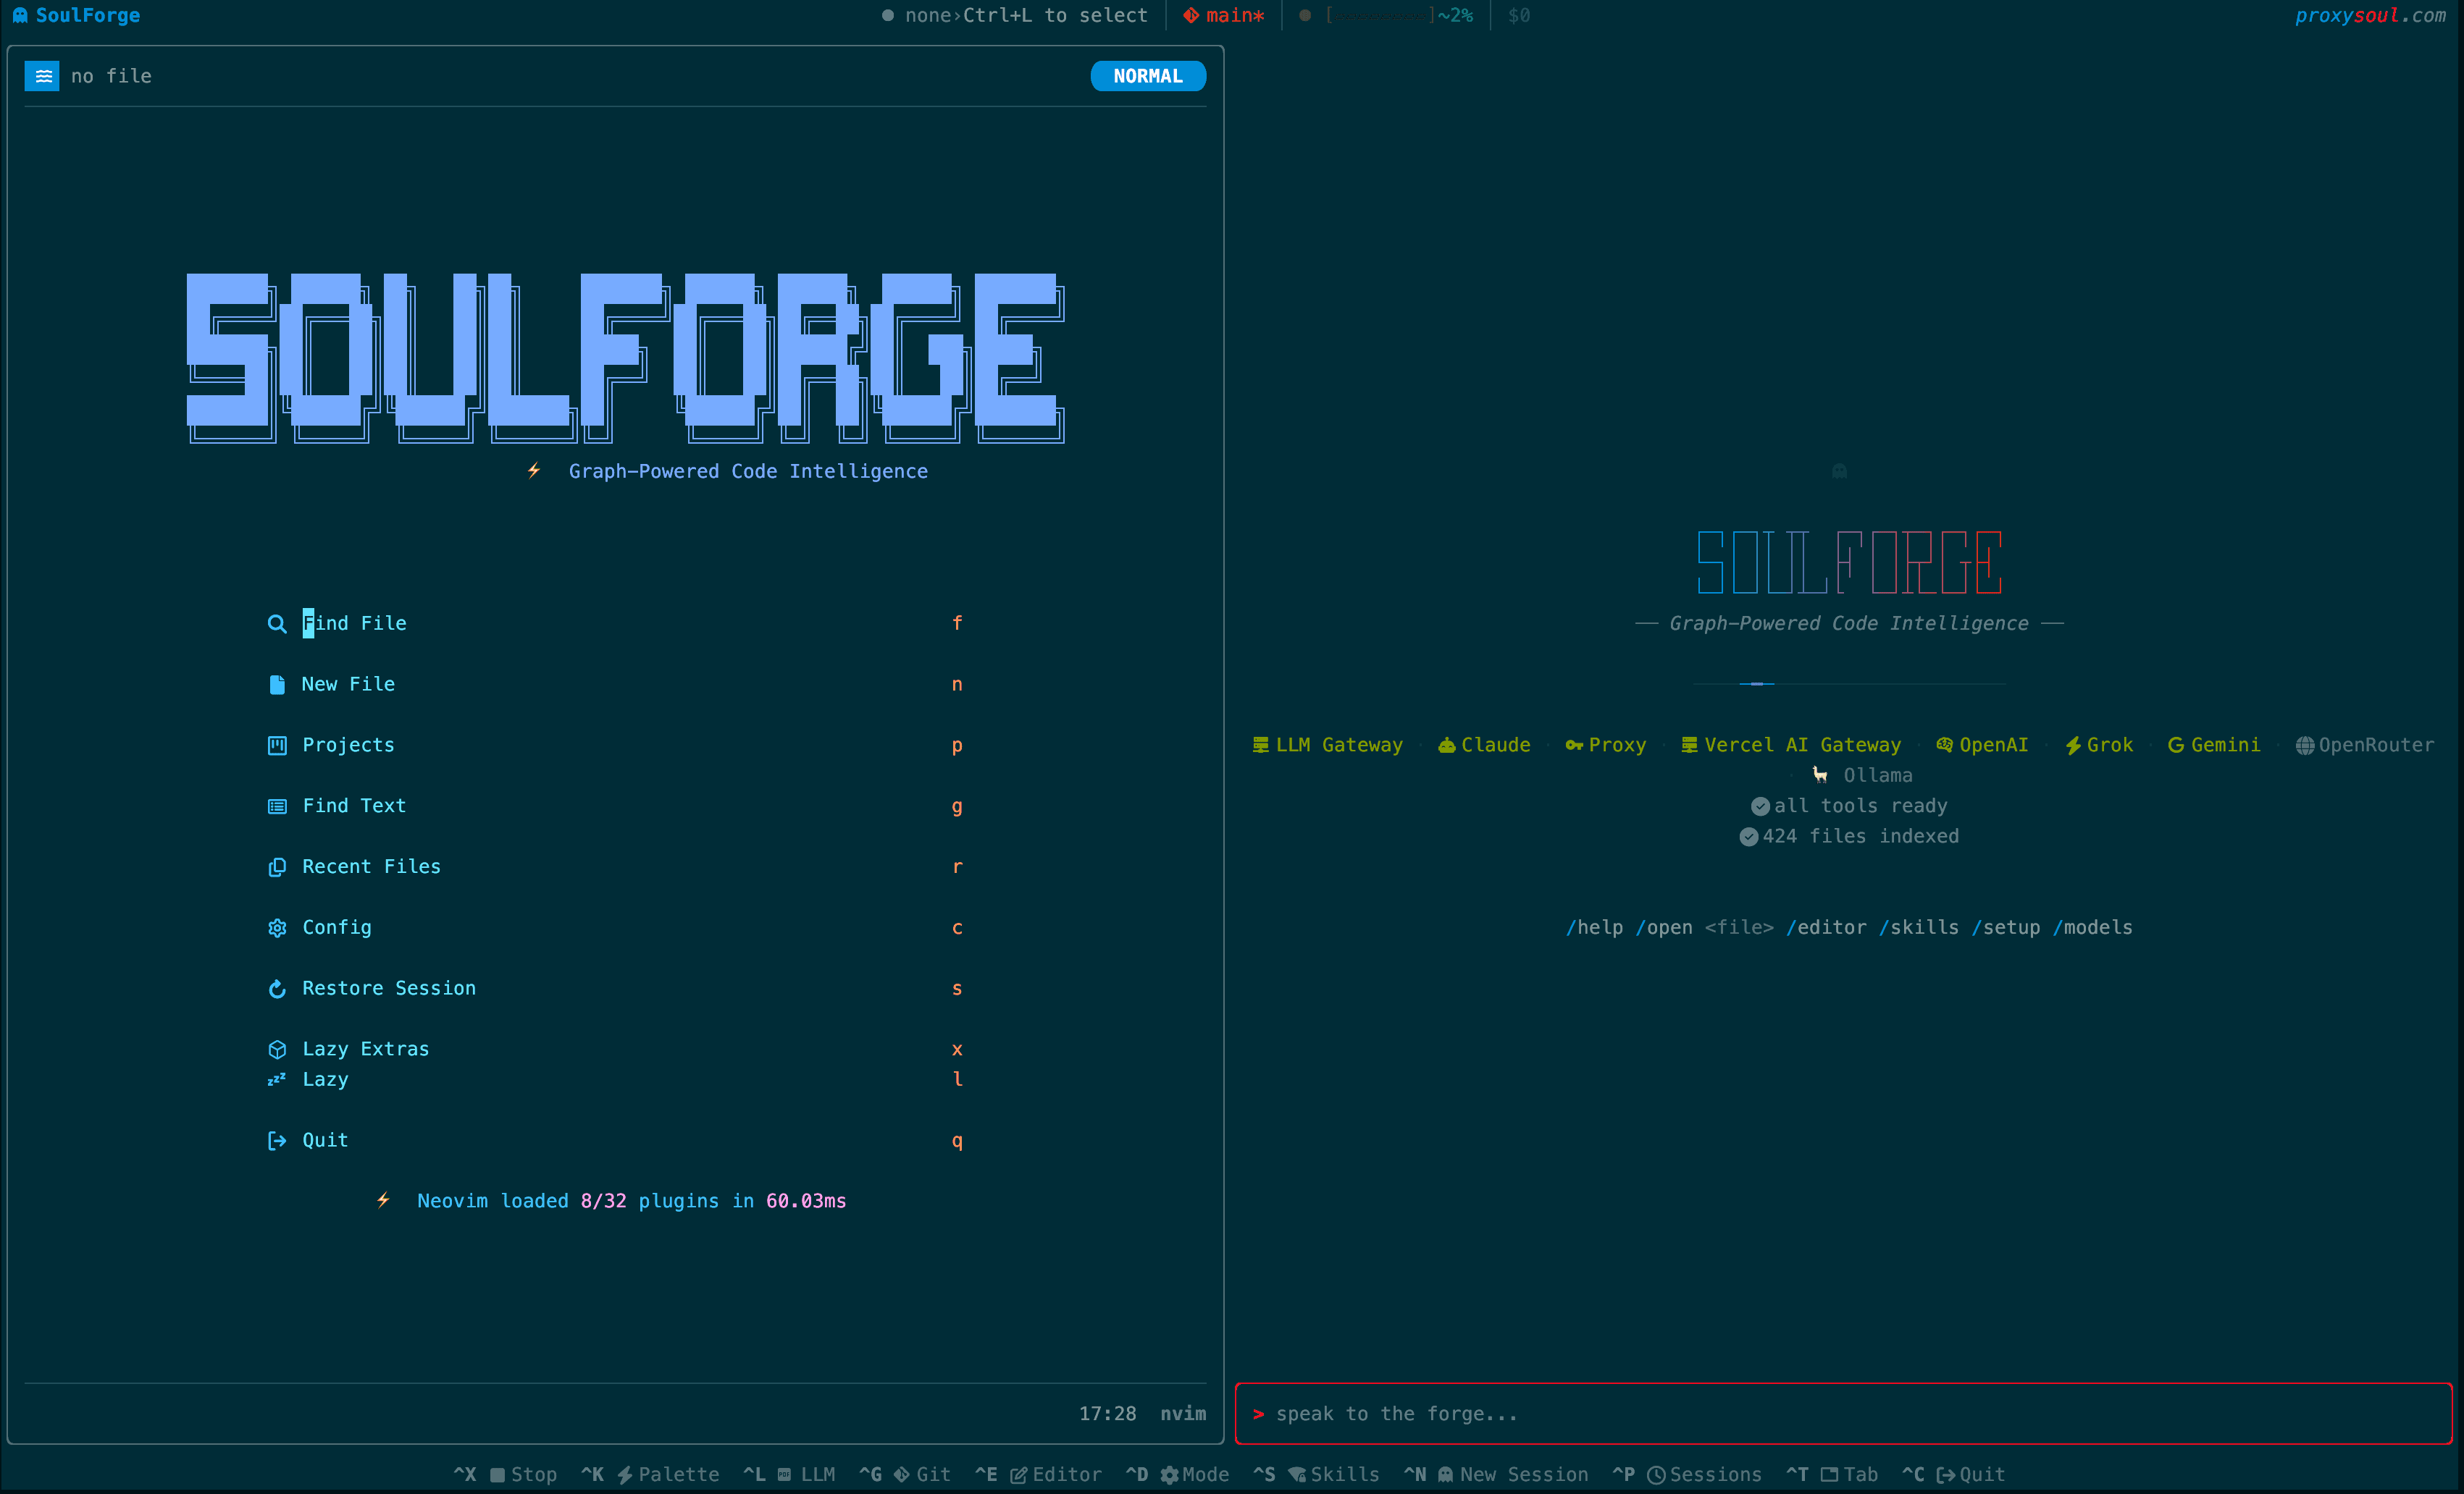Open the main git branch indicator
Viewport: 2464px width, 1494px height.
(1224, 15)
